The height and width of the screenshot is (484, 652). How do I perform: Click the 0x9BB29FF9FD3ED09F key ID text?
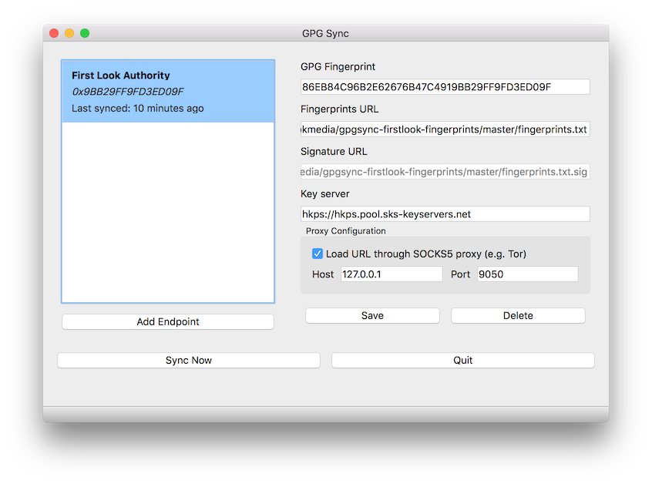coord(128,92)
